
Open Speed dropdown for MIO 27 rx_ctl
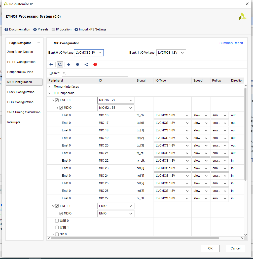(x=201, y=198)
